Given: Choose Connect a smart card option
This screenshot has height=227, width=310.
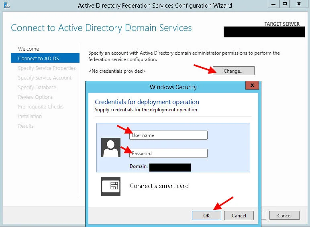Looking at the screenshot, I should coord(159,186).
